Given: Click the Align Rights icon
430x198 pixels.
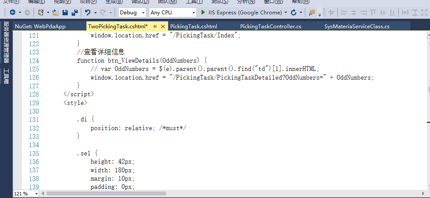Looking at the screenshot, I should pyautogui.click(x=364, y=12).
